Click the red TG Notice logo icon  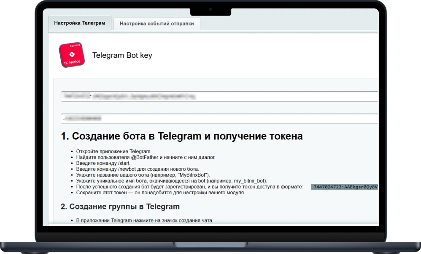(x=72, y=55)
